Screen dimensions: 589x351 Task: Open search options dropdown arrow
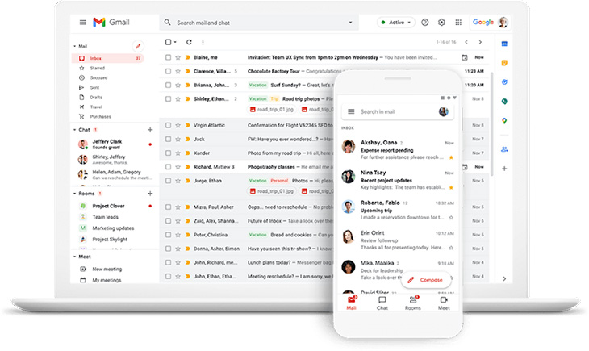point(350,23)
